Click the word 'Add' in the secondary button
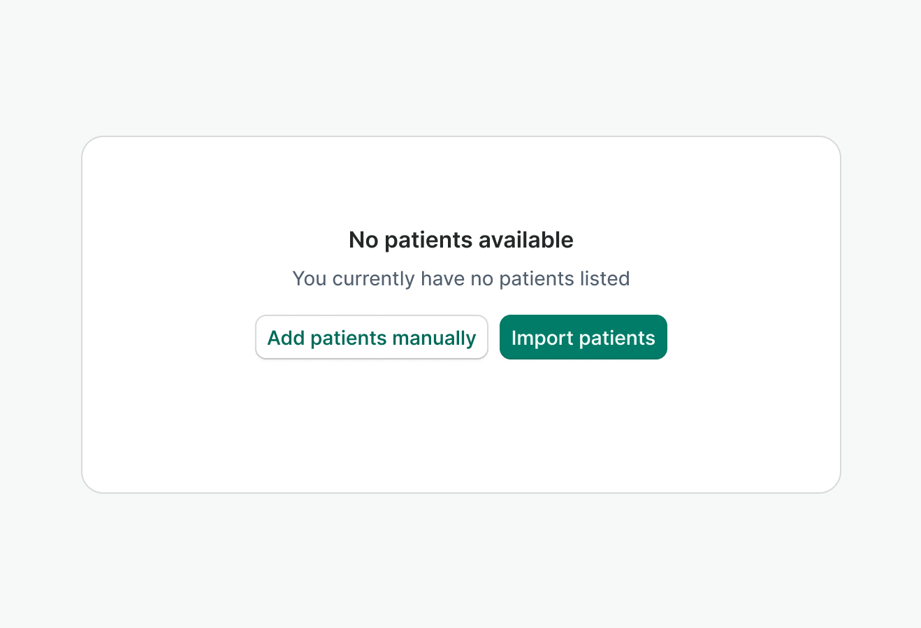The image size is (921, 628). [x=286, y=338]
